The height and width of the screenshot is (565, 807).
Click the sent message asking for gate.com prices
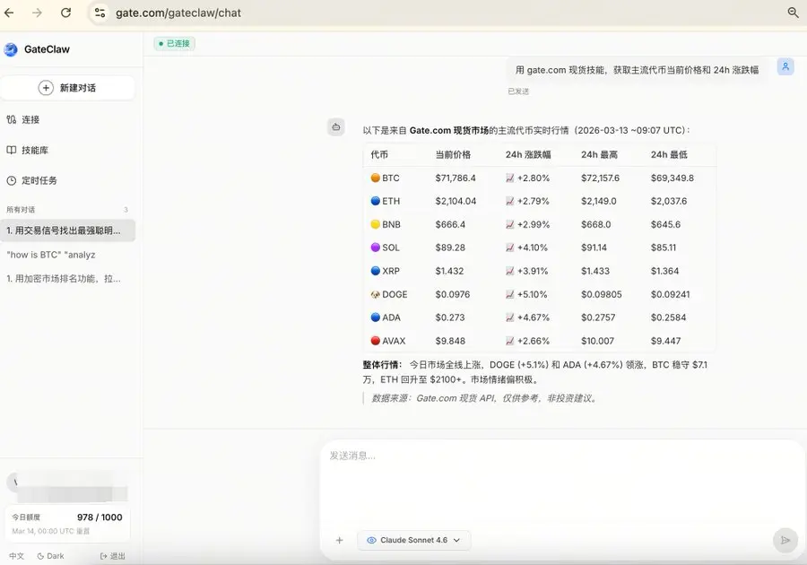point(638,70)
